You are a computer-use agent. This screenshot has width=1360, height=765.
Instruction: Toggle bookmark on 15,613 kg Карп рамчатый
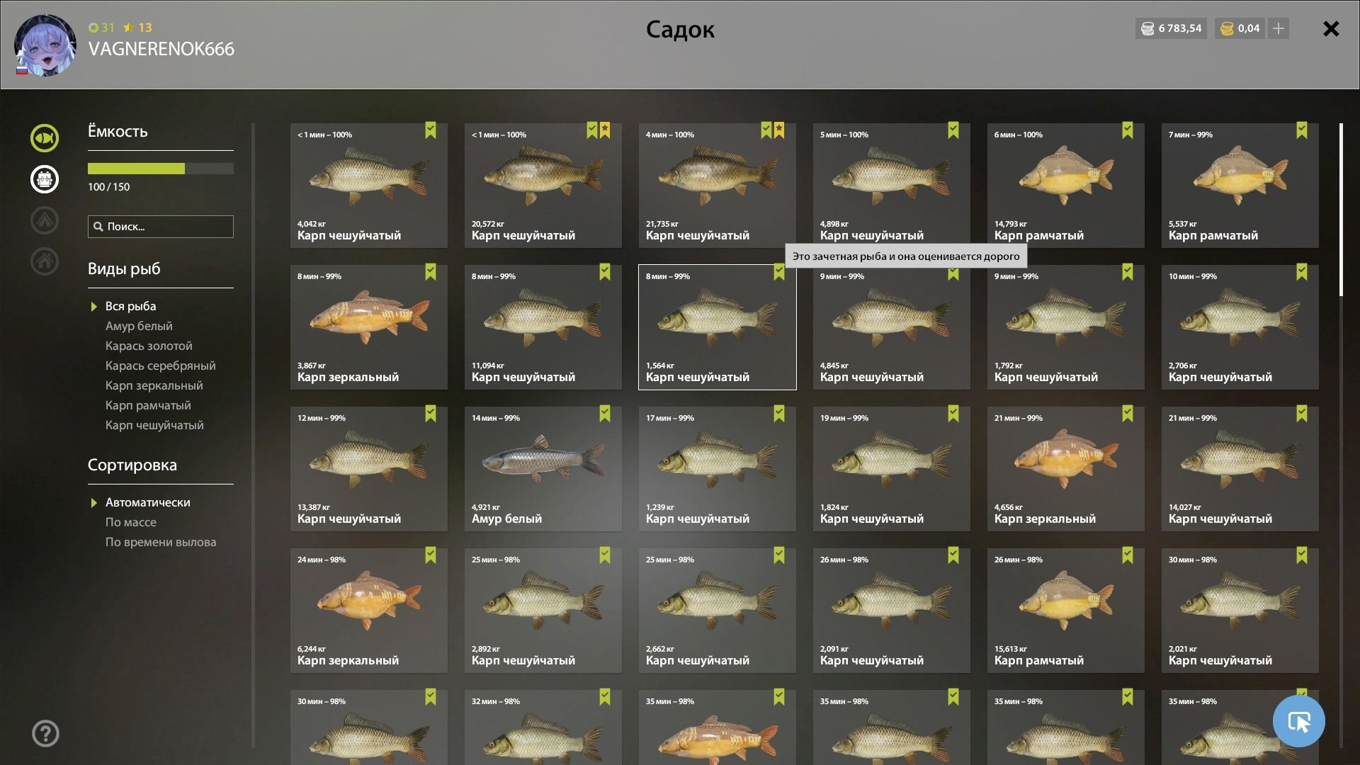click(1128, 555)
